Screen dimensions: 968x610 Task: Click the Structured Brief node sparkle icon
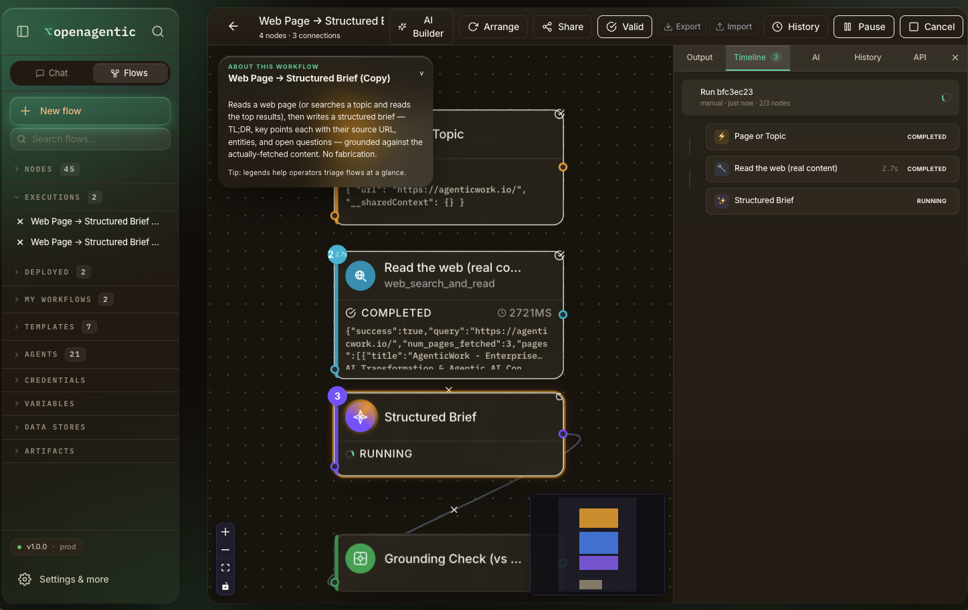(361, 417)
